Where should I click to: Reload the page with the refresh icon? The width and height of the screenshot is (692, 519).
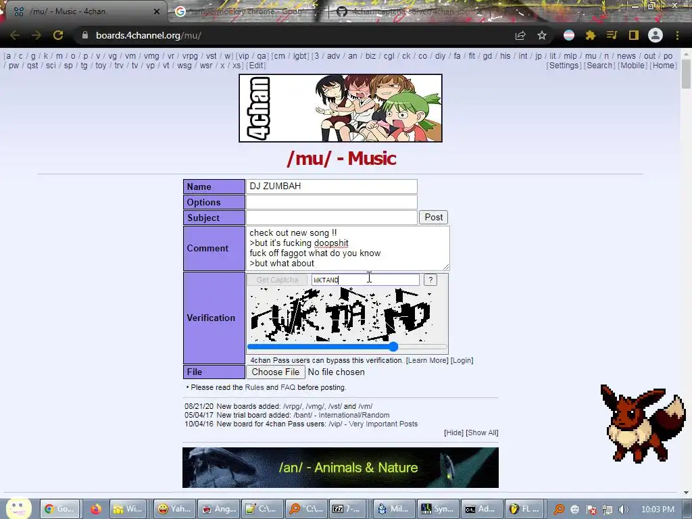(58, 35)
